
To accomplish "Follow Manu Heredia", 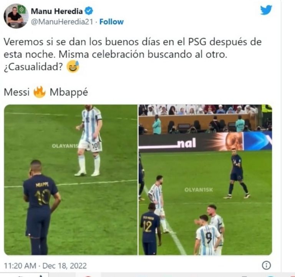I will point(111,22).
